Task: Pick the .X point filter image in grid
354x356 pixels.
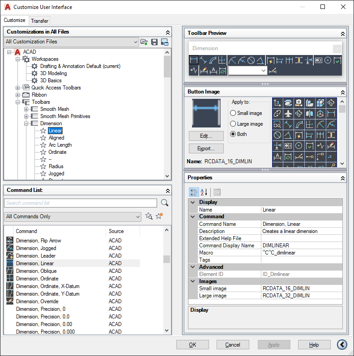Action: (x=331, y=156)
